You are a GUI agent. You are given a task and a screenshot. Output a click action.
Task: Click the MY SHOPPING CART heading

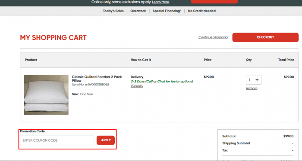53,38
